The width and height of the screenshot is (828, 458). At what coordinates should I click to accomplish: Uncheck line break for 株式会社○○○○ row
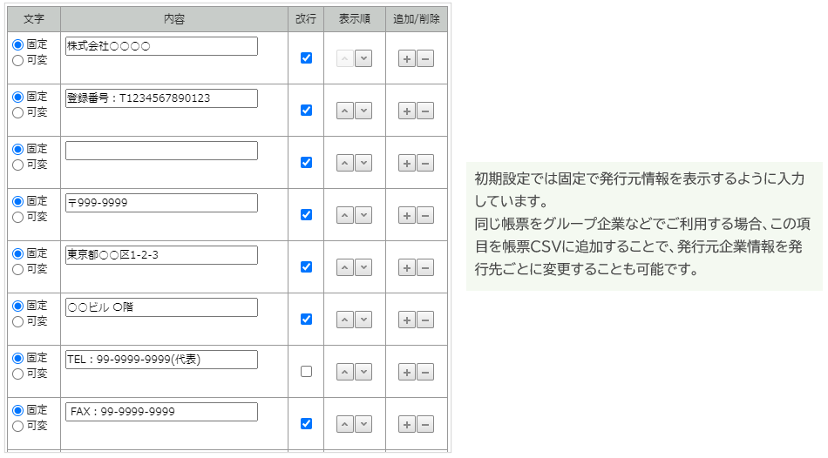306,57
